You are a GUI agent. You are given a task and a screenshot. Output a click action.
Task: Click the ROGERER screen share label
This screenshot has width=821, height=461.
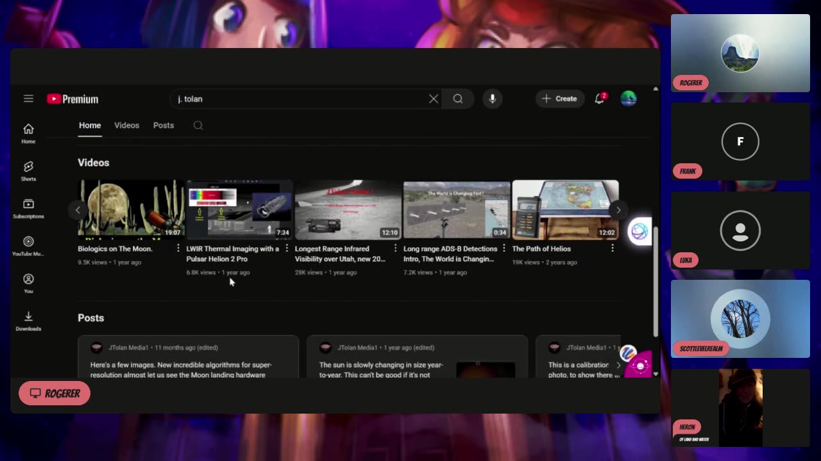click(x=55, y=393)
